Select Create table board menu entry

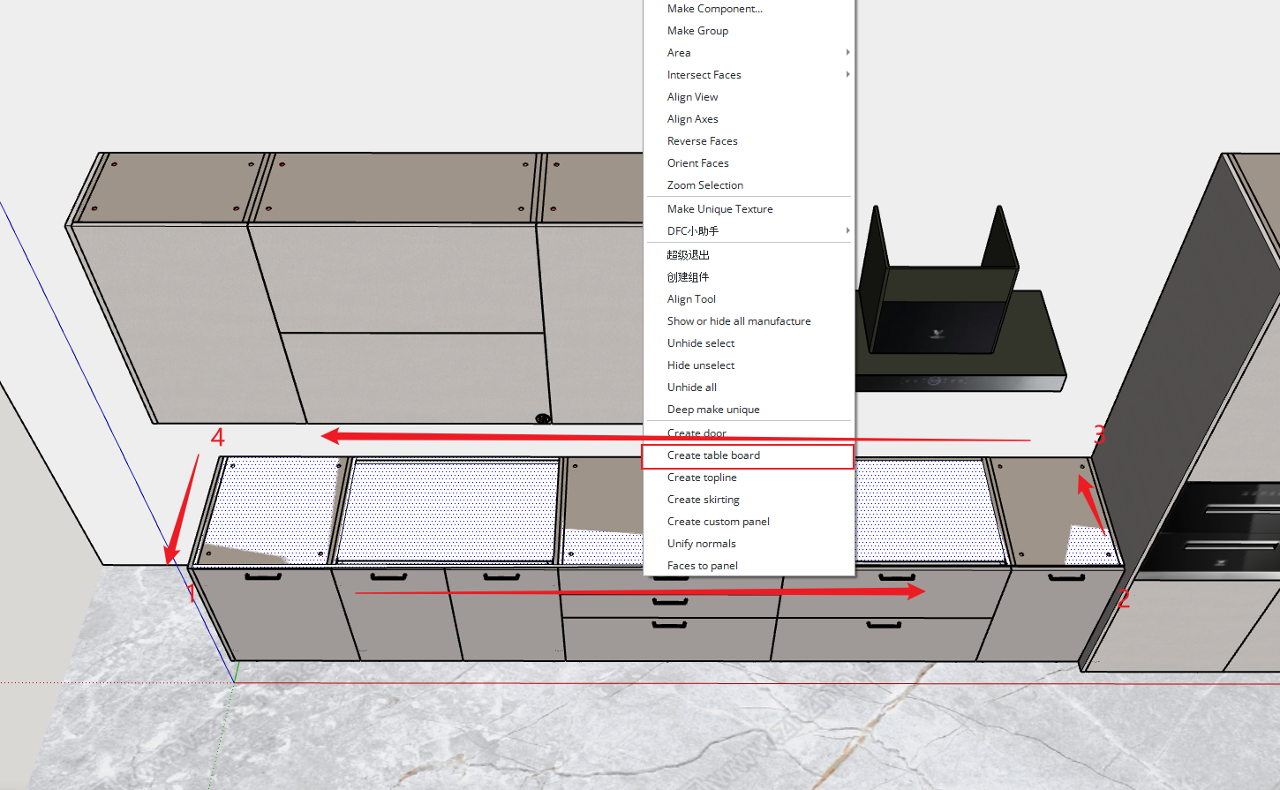[713, 455]
